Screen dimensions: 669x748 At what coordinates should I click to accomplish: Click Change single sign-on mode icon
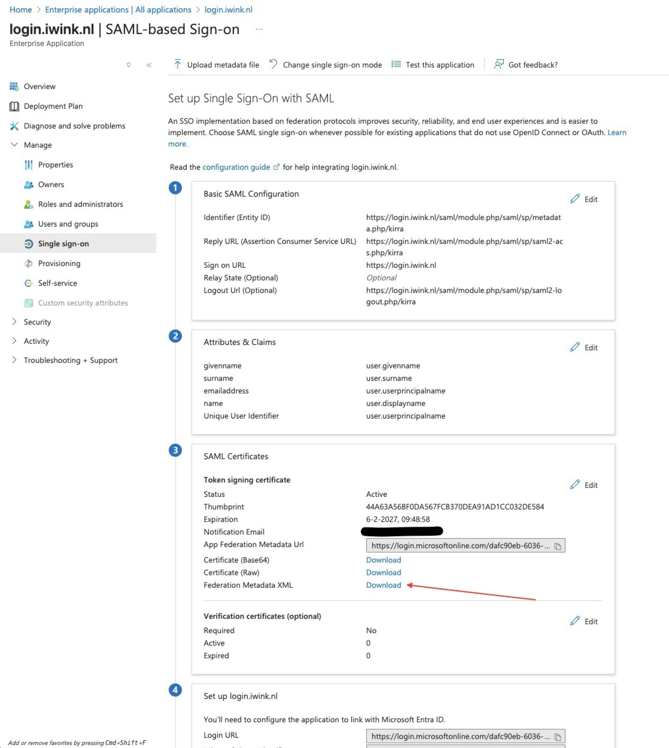click(274, 64)
